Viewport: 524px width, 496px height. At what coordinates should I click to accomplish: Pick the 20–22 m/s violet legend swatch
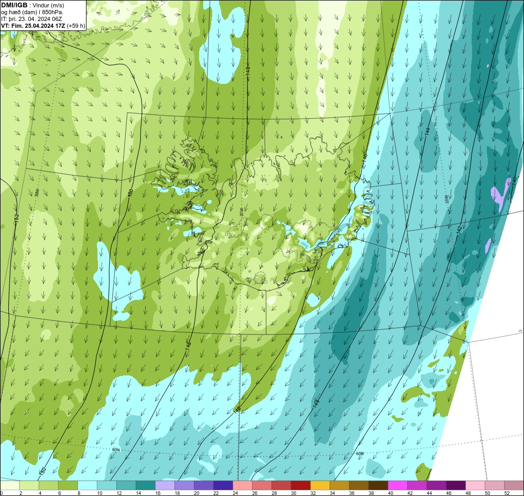click(x=204, y=486)
